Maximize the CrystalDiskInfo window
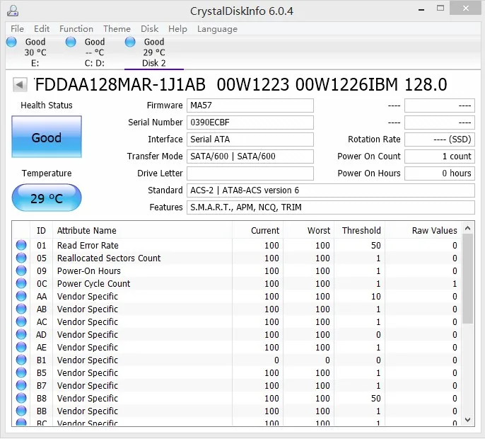This screenshot has height=439, width=485. pos(440,8)
